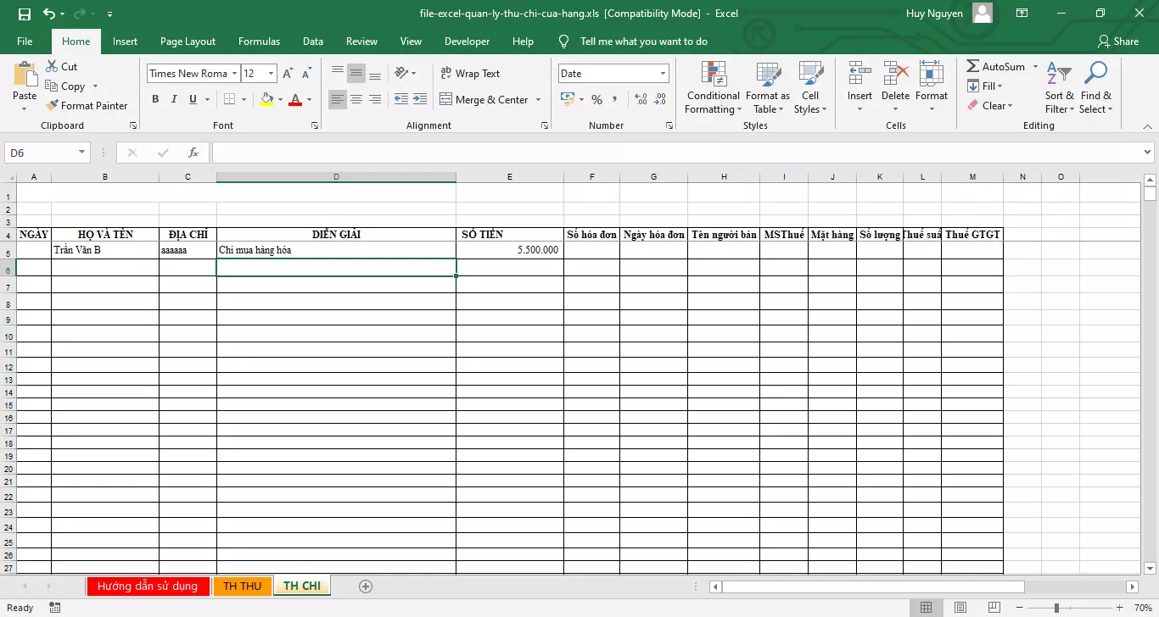The width and height of the screenshot is (1159, 617).
Task: Apply bold formatting to selected cell
Action: [155, 99]
